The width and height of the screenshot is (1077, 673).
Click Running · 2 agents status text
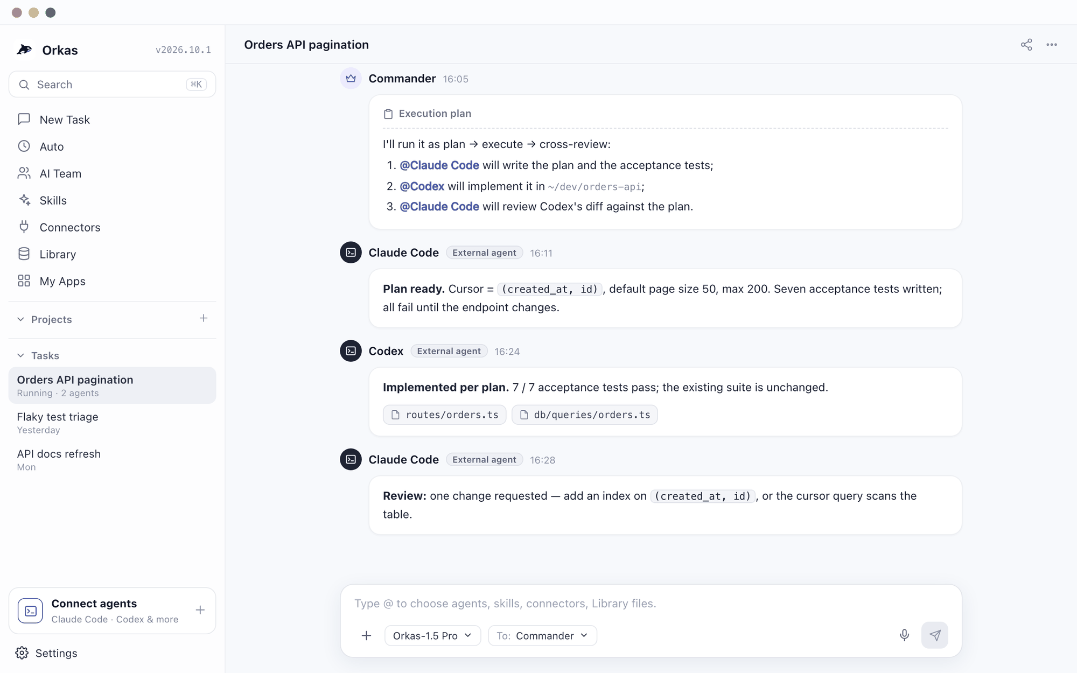click(58, 393)
